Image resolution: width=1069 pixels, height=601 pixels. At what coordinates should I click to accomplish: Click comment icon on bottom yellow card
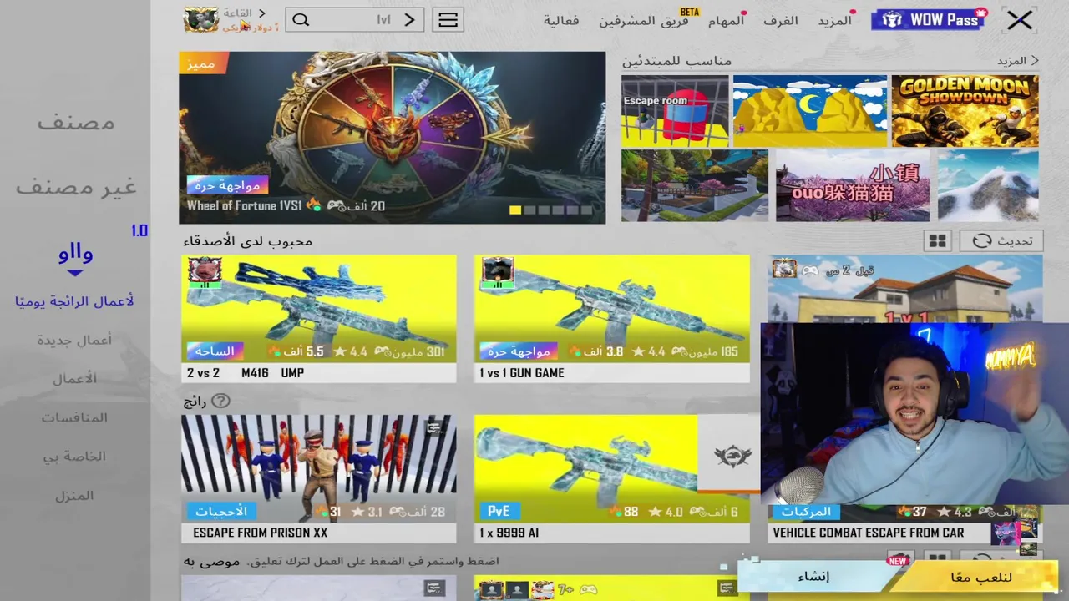[x=727, y=588]
